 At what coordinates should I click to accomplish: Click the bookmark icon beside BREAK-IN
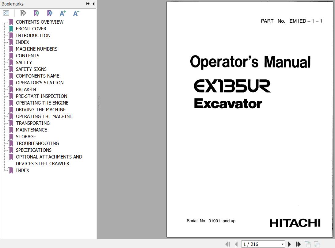[11, 89]
